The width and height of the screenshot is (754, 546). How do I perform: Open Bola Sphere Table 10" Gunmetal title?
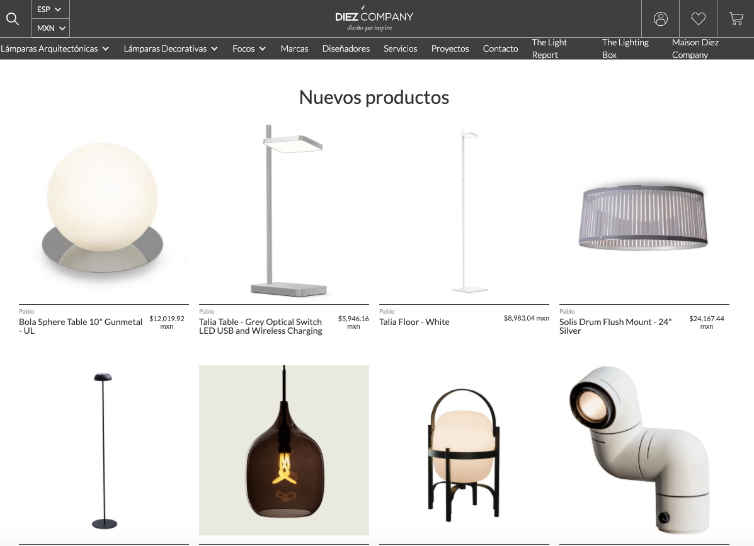click(81, 326)
